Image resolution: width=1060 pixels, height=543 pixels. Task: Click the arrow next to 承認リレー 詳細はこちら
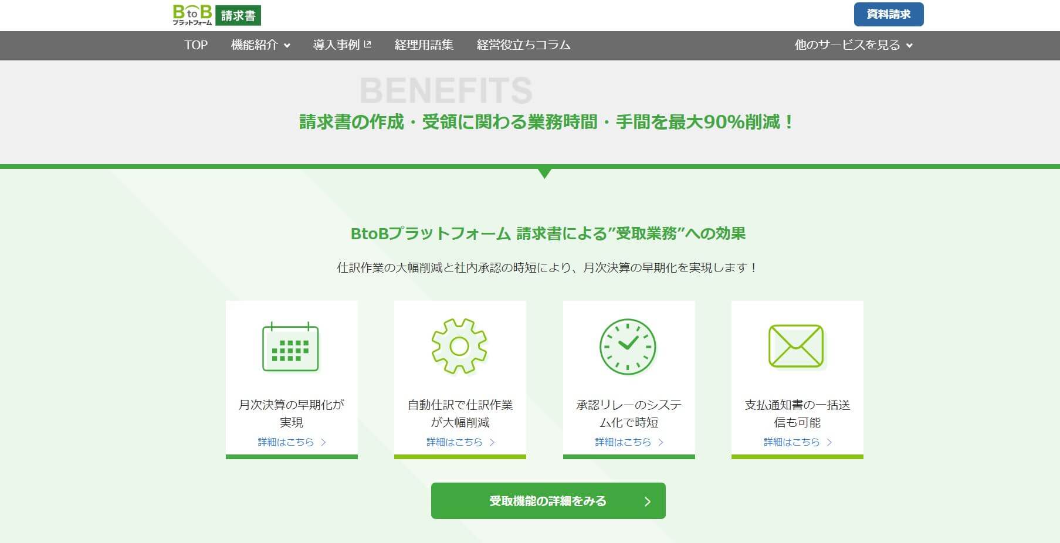[661, 442]
